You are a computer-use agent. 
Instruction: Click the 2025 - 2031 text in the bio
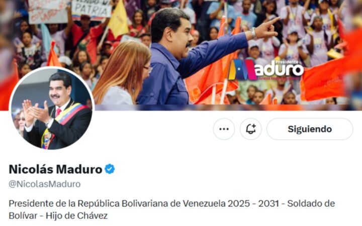[253, 203]
